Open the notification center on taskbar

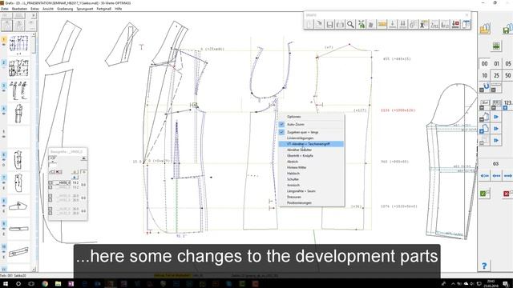(x=506, y=284)
